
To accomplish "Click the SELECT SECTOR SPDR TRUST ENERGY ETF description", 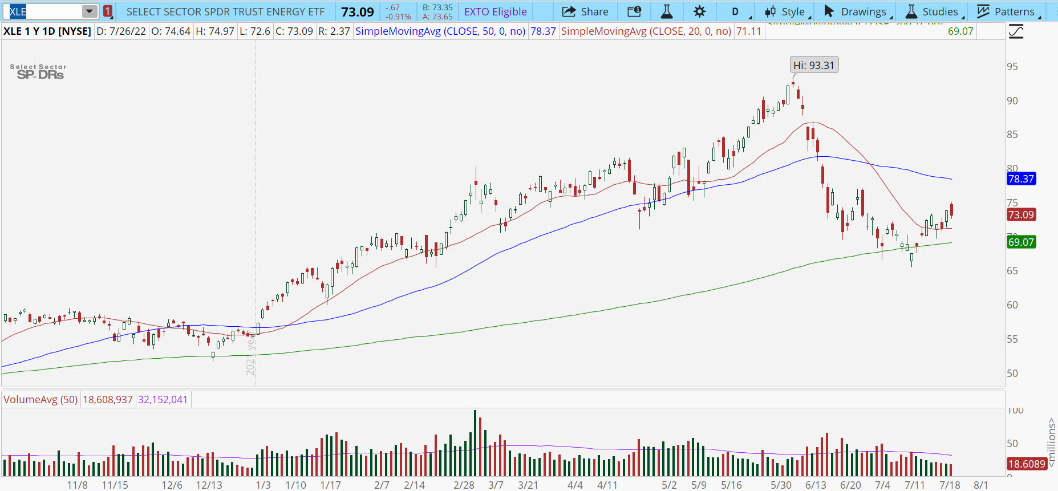I will click(x=225, y=11).
